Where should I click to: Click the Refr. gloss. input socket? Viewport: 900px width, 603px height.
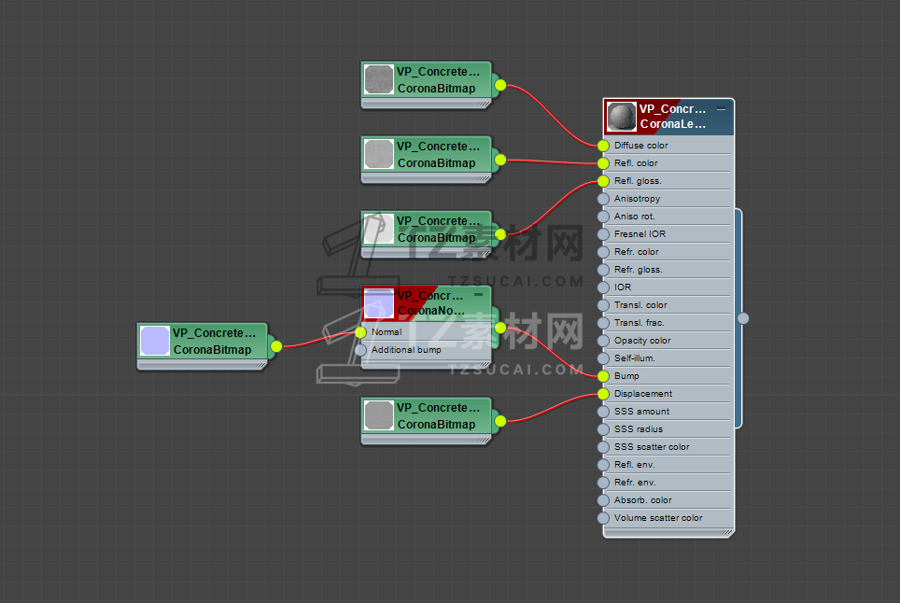[x=603, y=270]
